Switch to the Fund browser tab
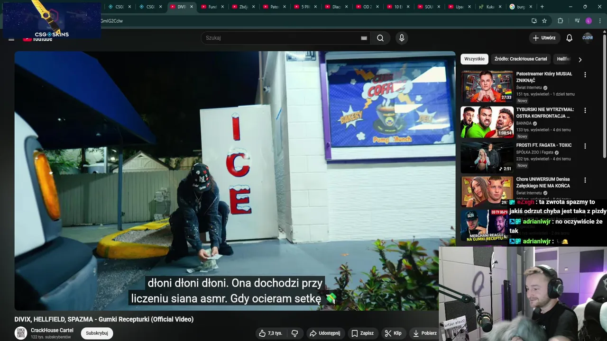607x341 pixels. point(212,7)
